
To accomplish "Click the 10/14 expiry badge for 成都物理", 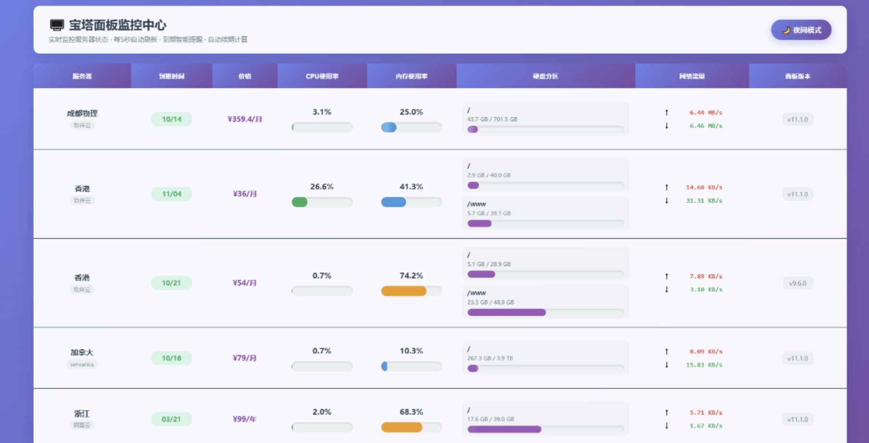I will [x=171, y=119].
